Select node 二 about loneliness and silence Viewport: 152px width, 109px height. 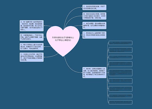point(94,7)
